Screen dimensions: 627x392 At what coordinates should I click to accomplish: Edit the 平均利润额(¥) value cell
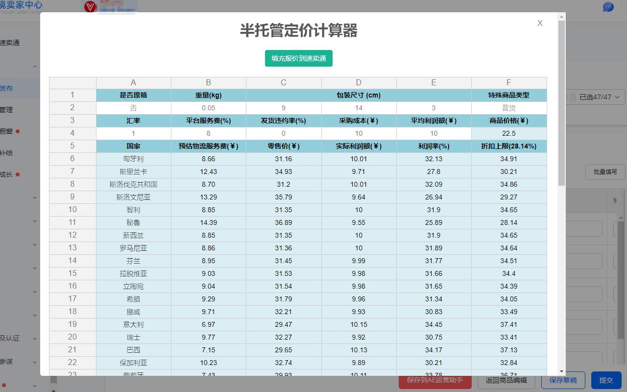(434, 133)
